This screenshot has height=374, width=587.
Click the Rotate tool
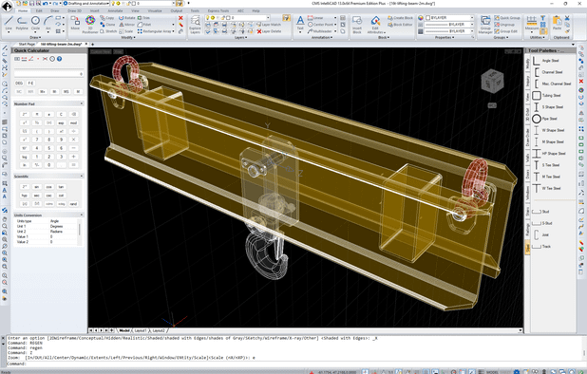point(127,18)
